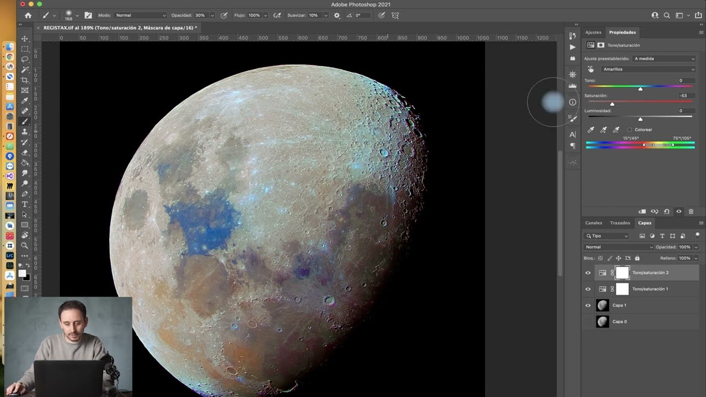Select the Capa 1 layer thumbnail
The image size is (706, 397).
(602, 305)
